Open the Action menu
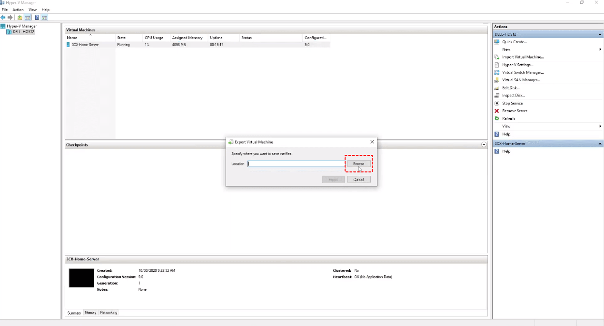 coord(18,10)
